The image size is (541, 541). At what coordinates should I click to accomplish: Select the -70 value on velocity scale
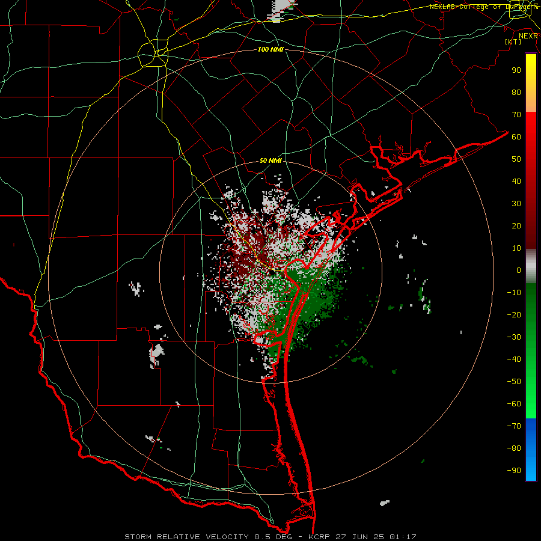pyautogui.click(x=514, y=426)
